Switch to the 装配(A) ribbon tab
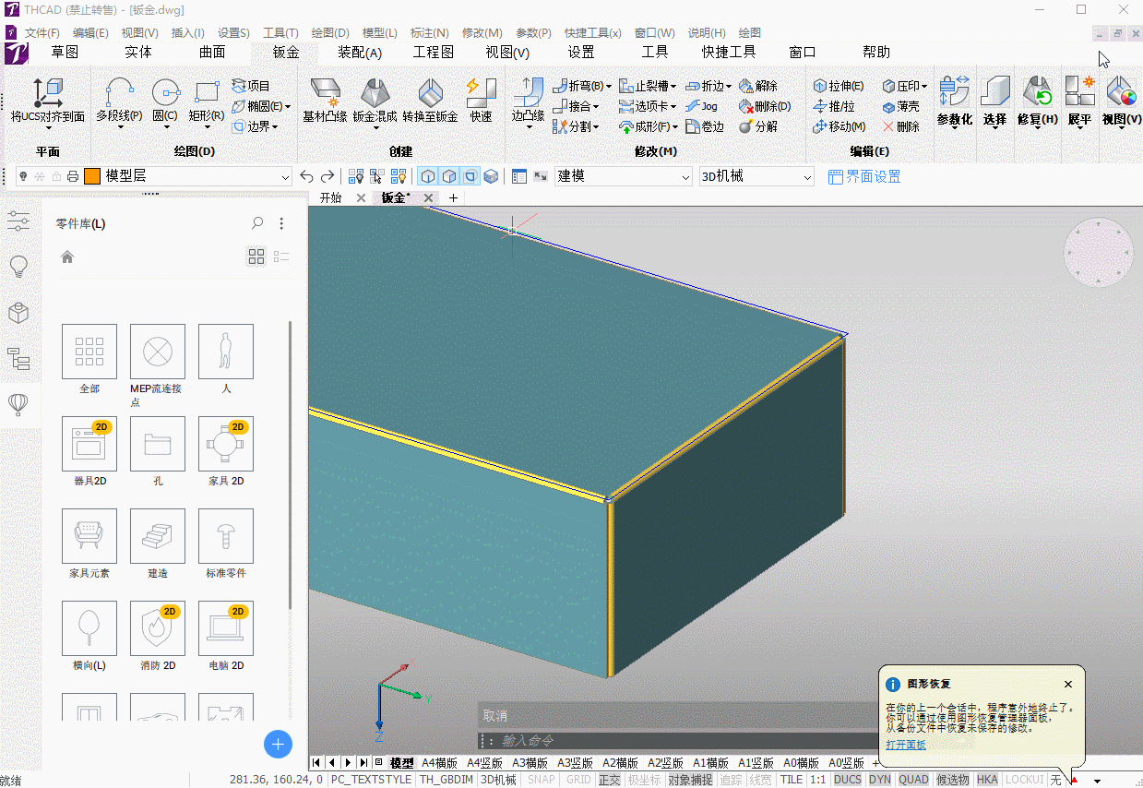 coord(360,53)
